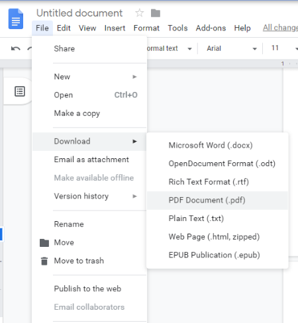298x323 pixels.
Task: Star the Untitled document
Action: pos(139,13)
